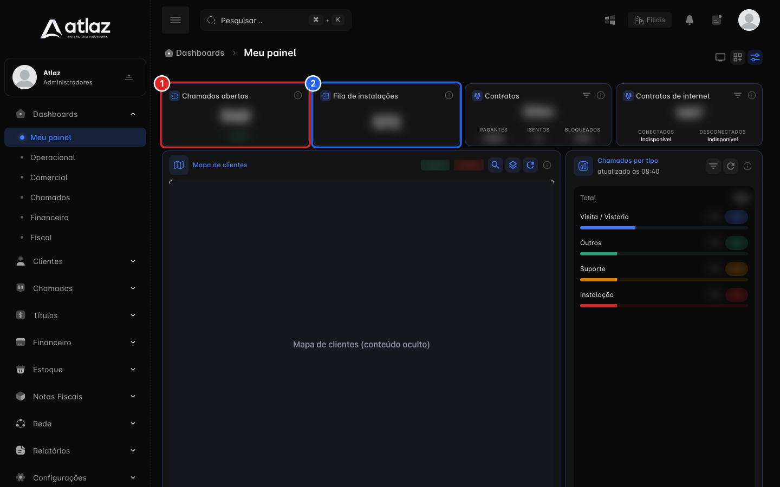Refresh the Mapa de clientes
780x487 pixels.
(530, 165)
